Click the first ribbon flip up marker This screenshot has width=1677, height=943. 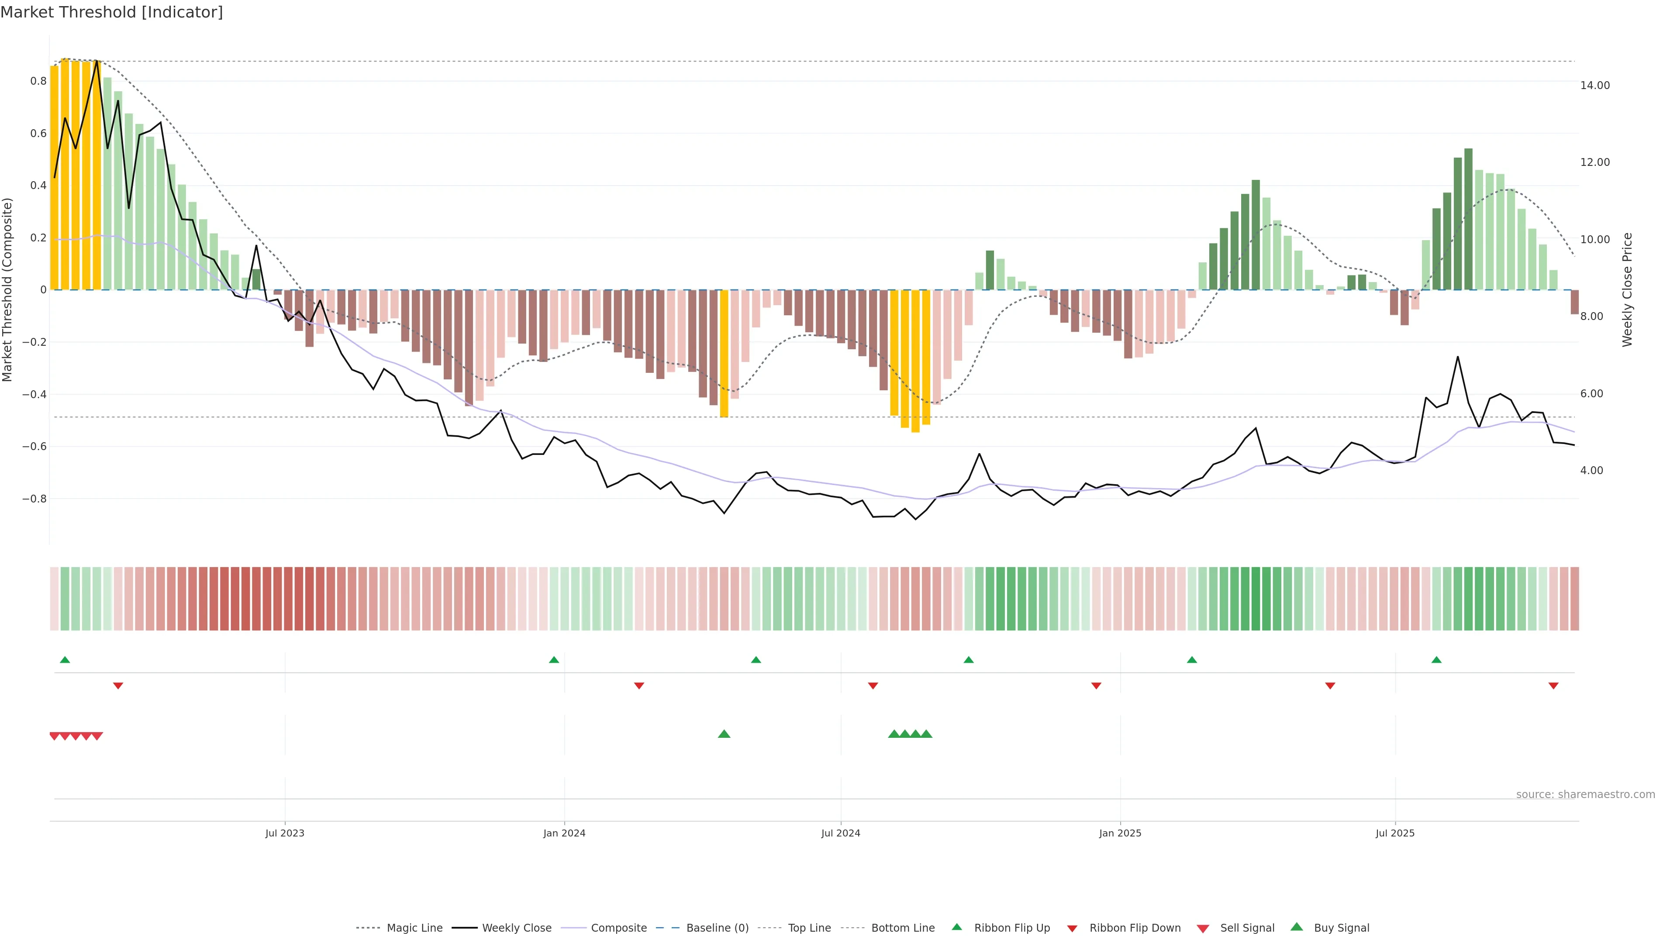(x=65, y=660)
